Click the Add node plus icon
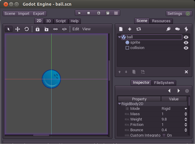The height and width of the screenshot is (144, 195). tap(130, 29)
